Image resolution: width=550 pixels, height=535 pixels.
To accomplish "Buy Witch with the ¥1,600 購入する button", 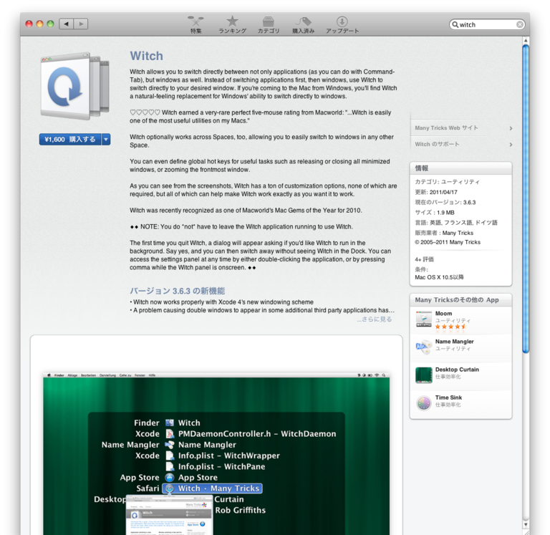I will (x=69, y=139).
